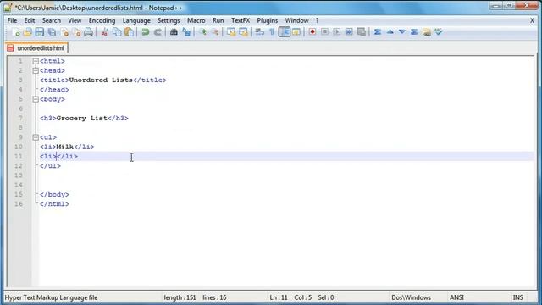Open the Encoding menu
The height and width of the screenshot is (305, 542).
(102, 20)
